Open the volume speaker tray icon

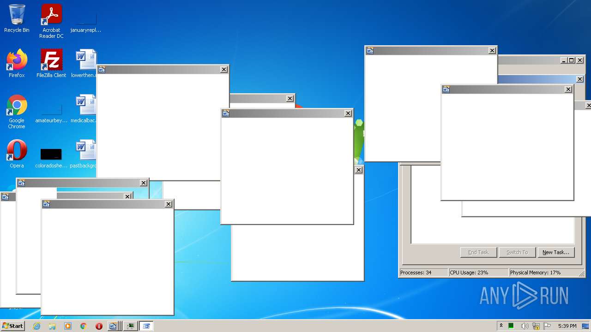[525, 326]
